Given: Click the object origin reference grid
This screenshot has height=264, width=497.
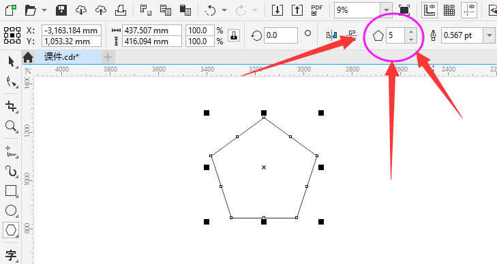Looking at the screenshot, I should [x=12, y=35].
